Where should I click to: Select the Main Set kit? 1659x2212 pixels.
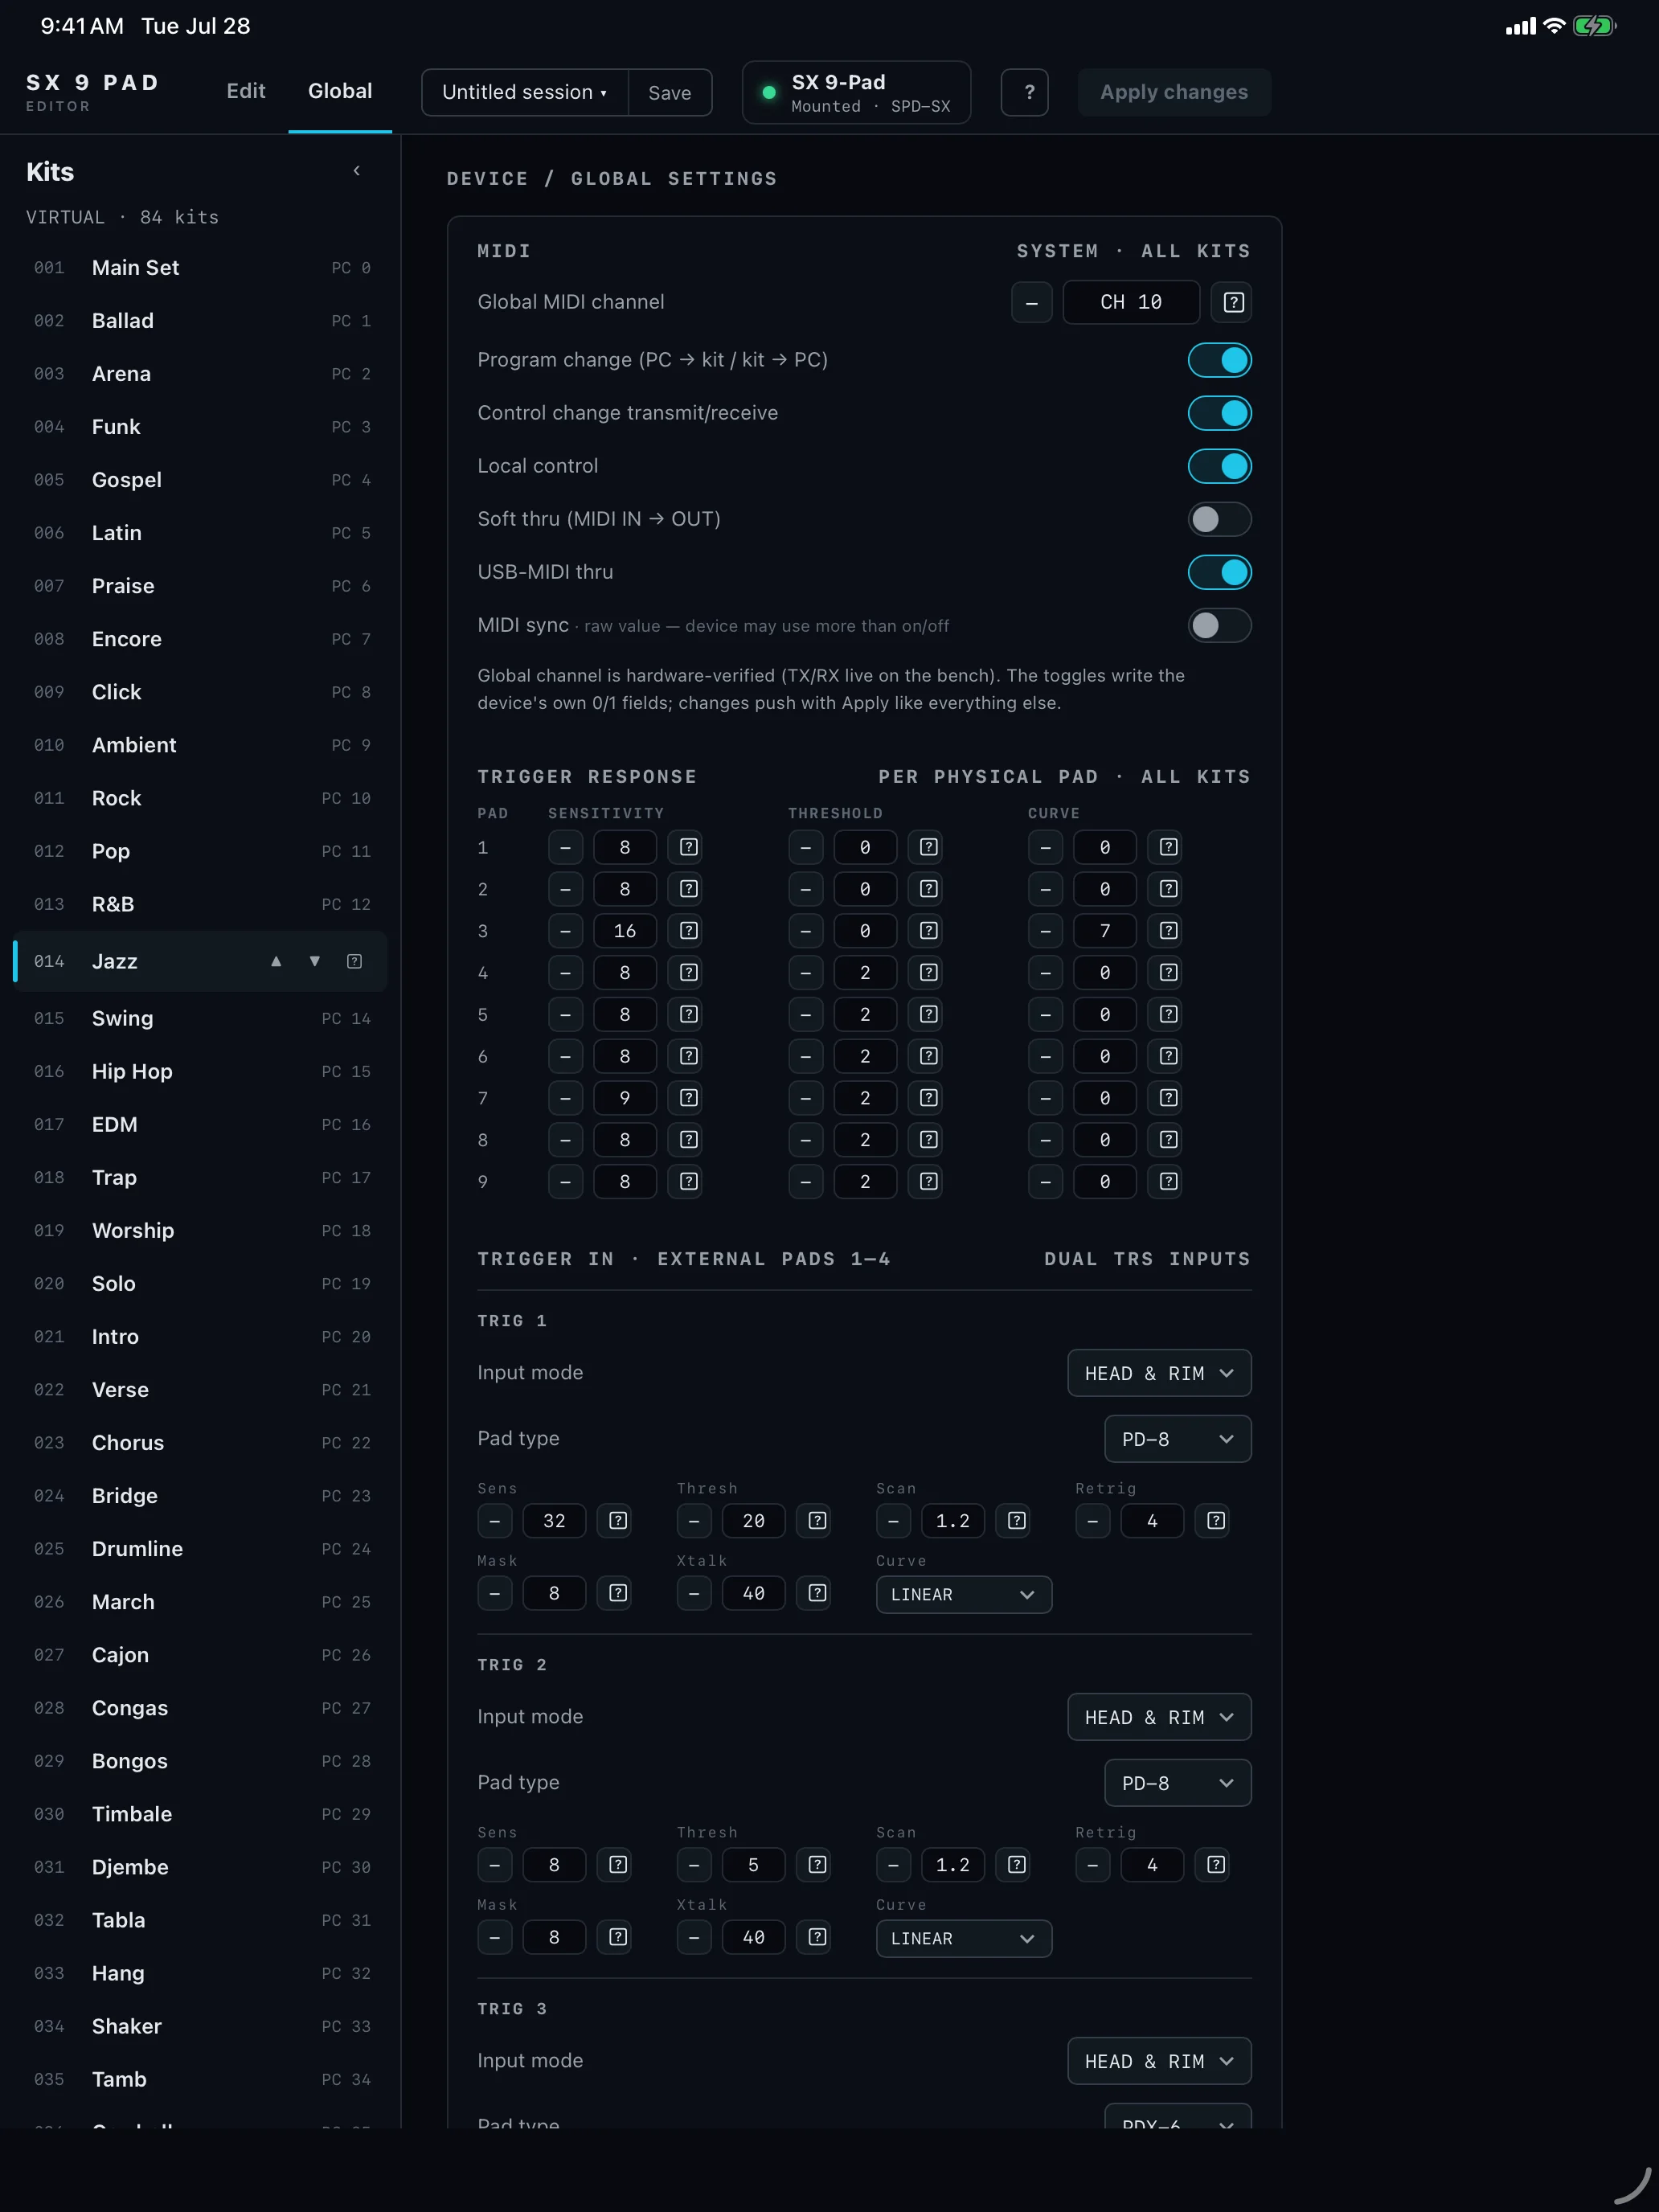200,267
